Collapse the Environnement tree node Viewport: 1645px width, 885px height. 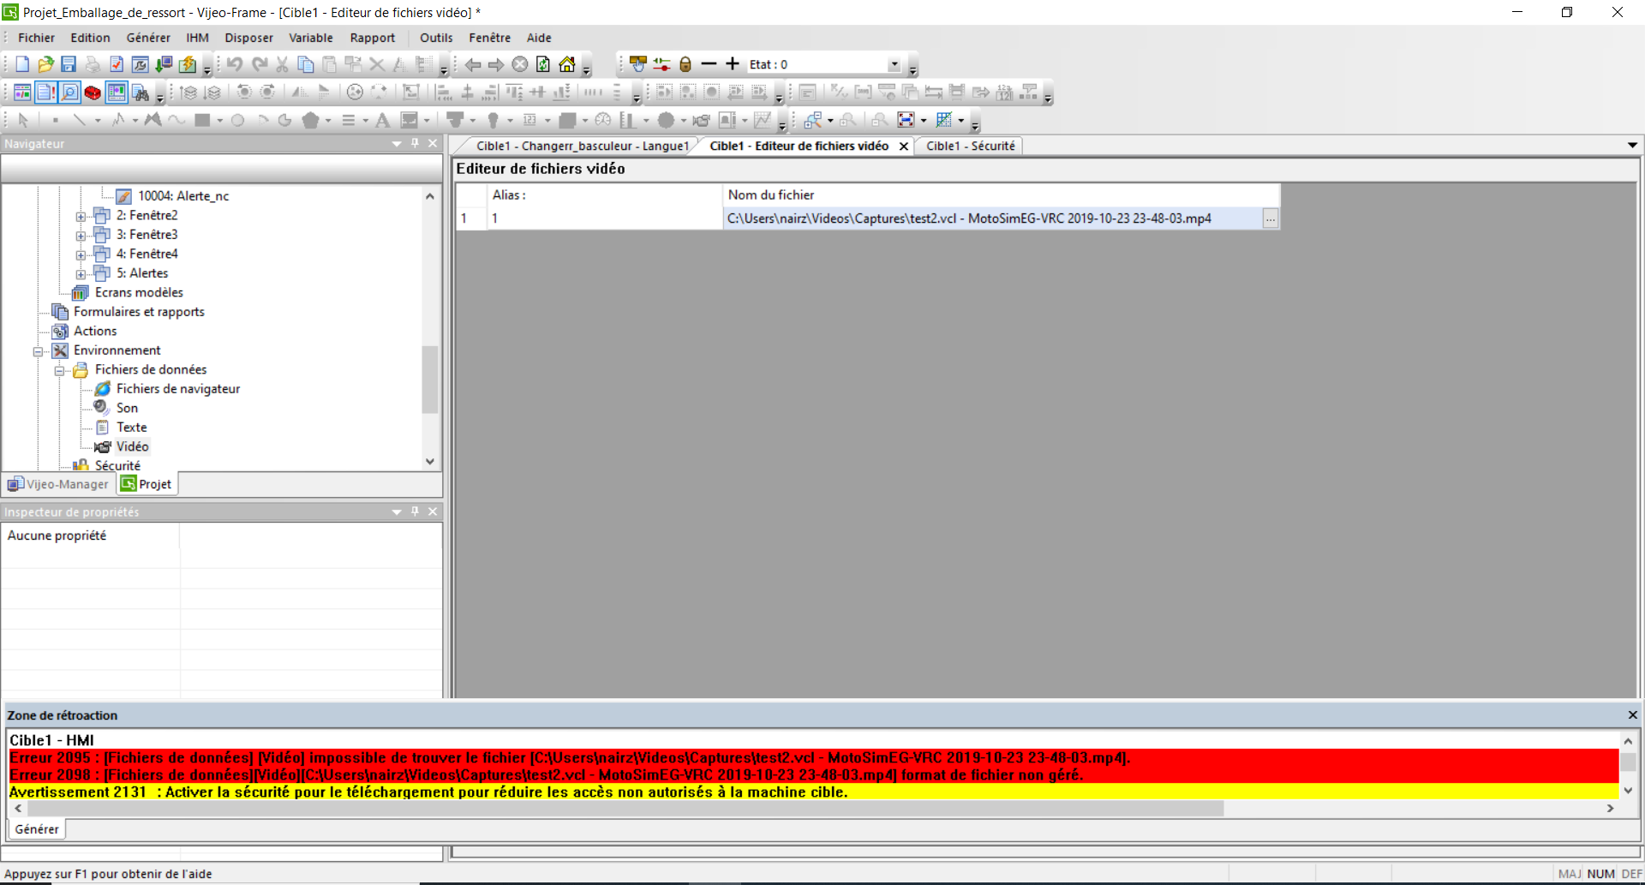tap(38, 351)
